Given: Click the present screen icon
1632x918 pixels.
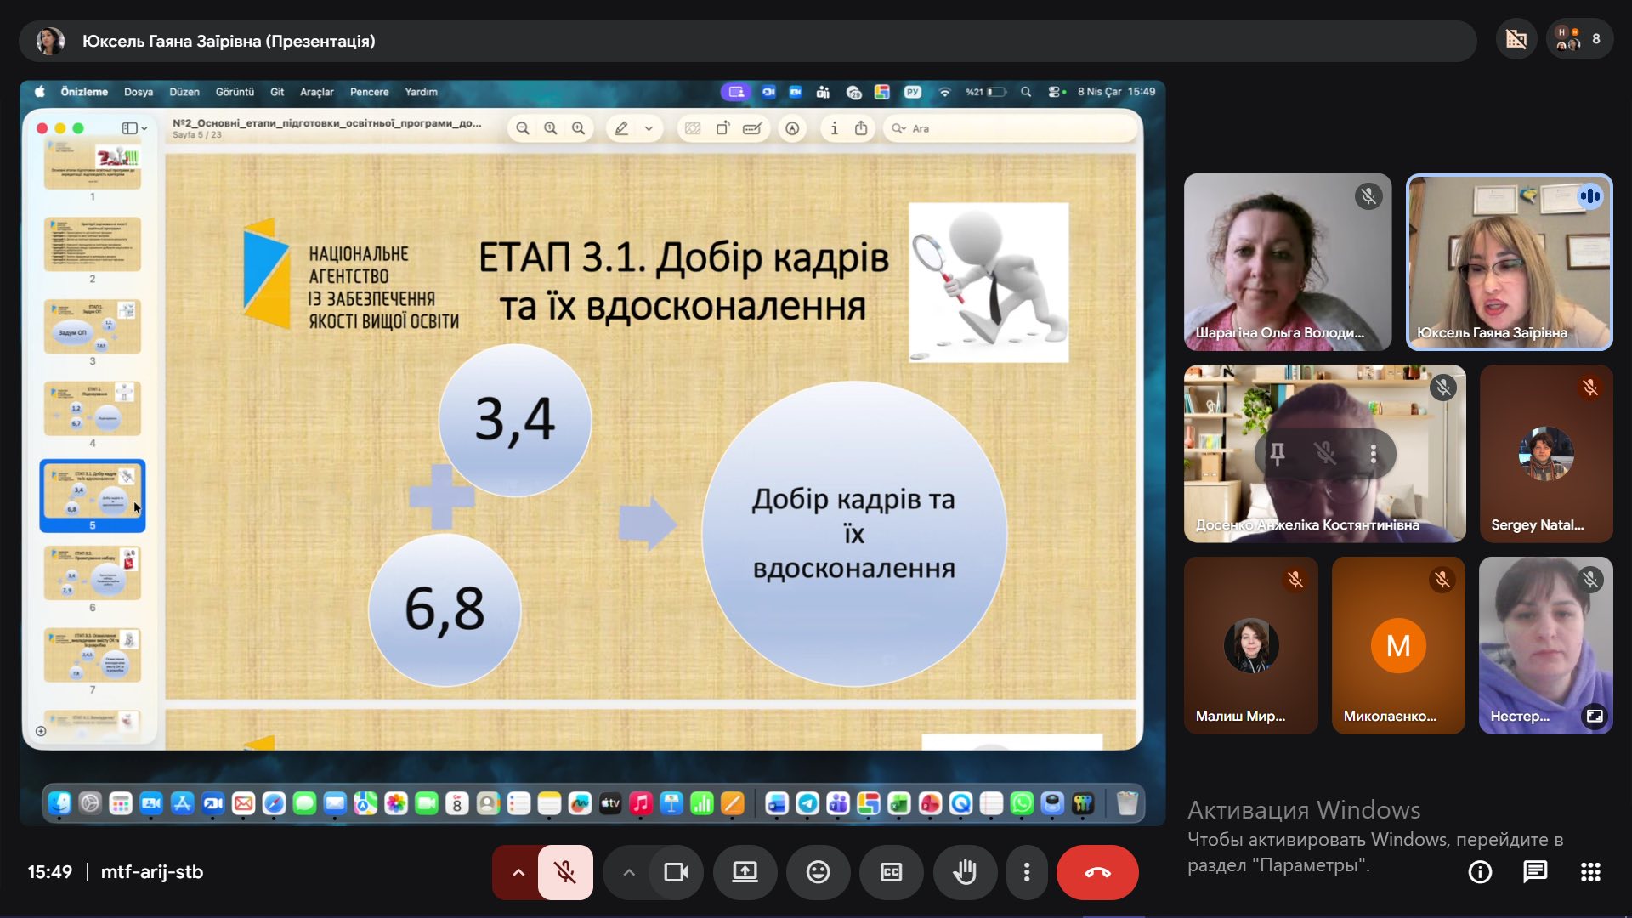Looking at the screenshot, I should (x=745, y=872).
